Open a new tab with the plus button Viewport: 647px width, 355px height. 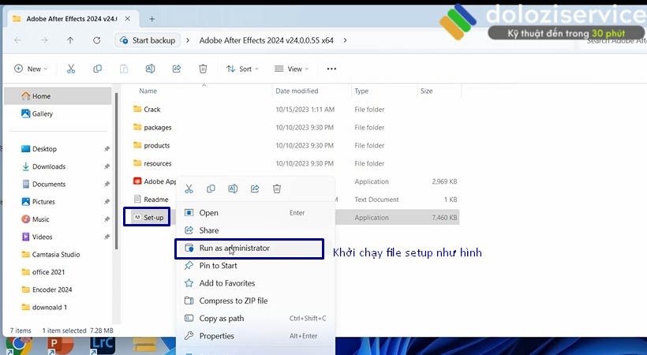pyautogui.click(x=151, y=19)
